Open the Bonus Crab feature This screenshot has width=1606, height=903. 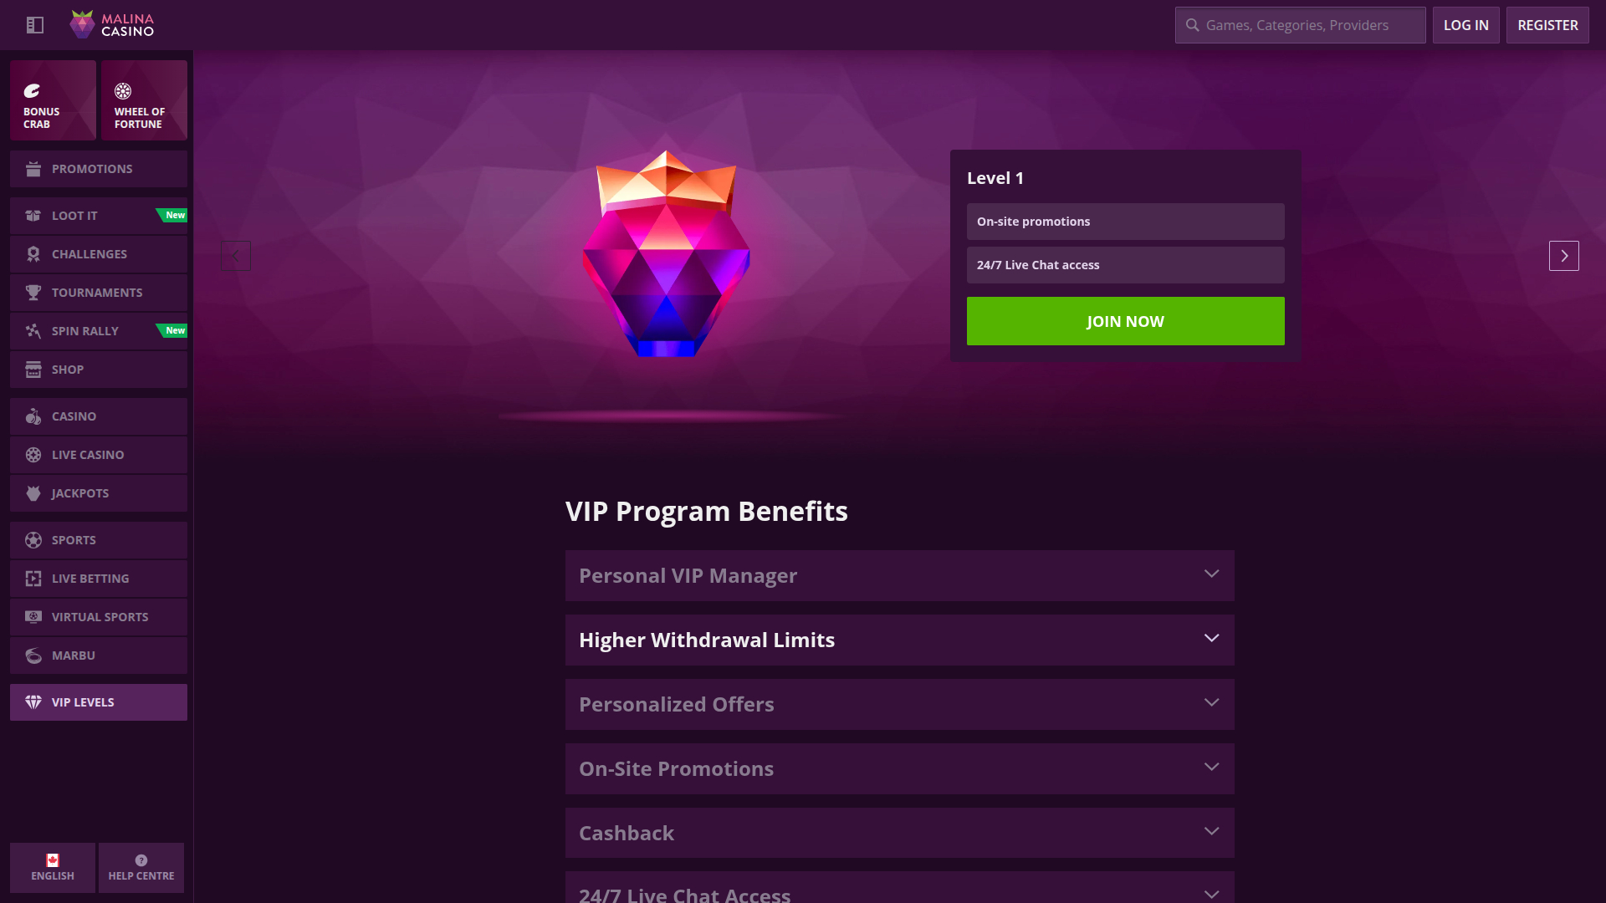tap(53, 100)
